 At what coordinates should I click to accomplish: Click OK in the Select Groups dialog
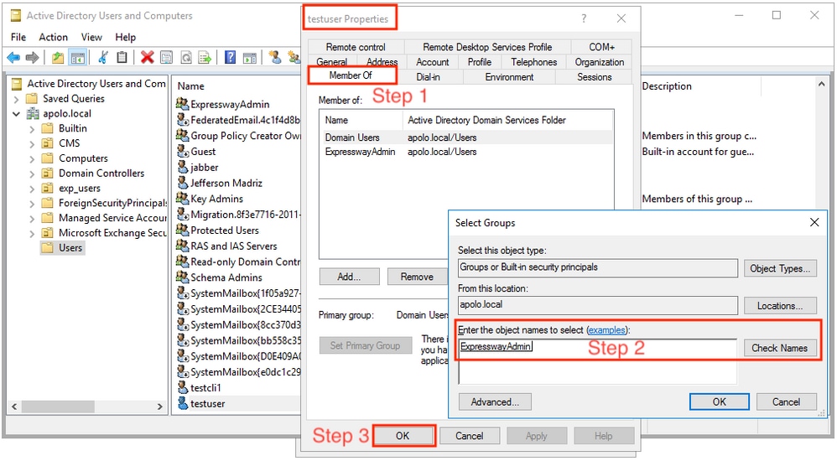(x=719, y=401)
